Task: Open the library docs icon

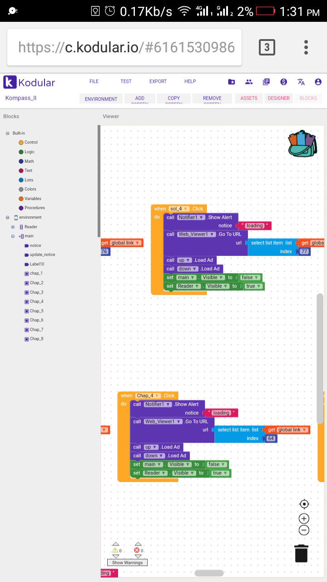Action: 266,82
